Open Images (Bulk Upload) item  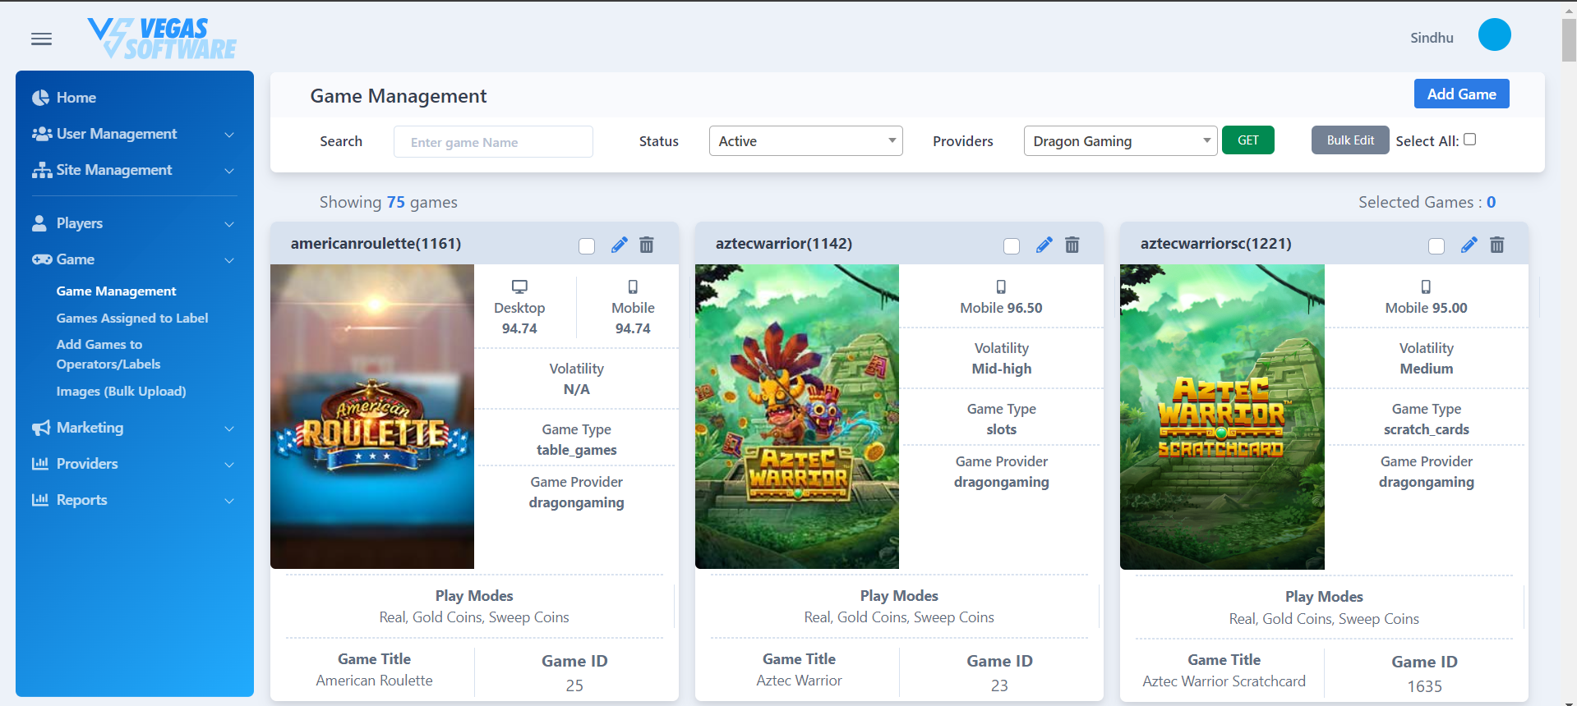coord(121,392)
